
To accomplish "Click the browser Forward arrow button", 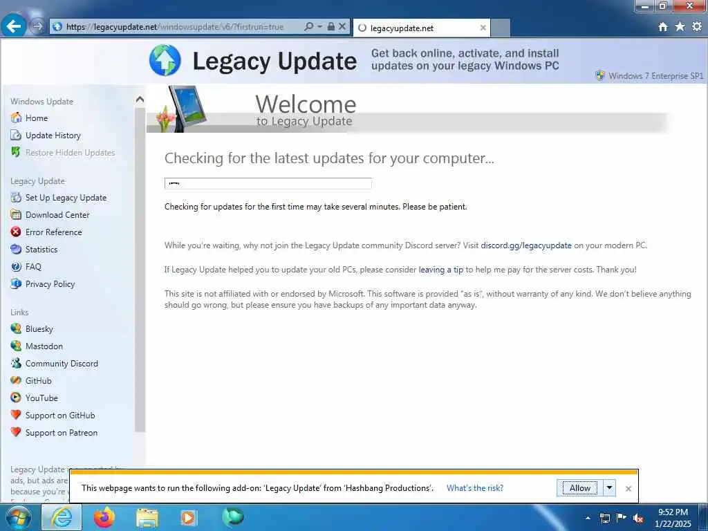I will point(37,27).
